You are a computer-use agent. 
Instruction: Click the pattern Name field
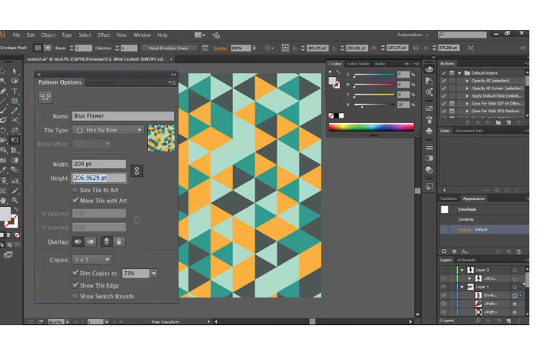[x=123, y=116]
